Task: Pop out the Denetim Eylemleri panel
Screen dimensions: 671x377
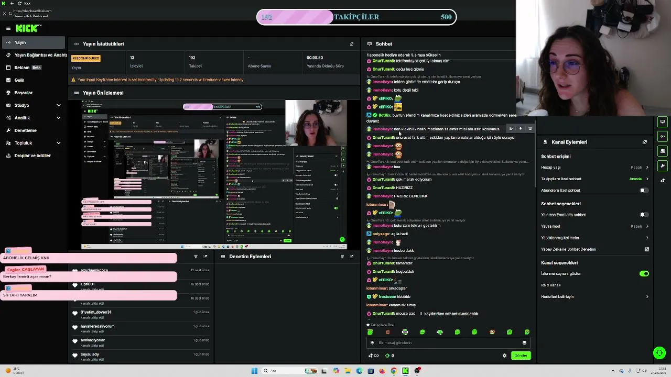Action: [x=352, y=257]
